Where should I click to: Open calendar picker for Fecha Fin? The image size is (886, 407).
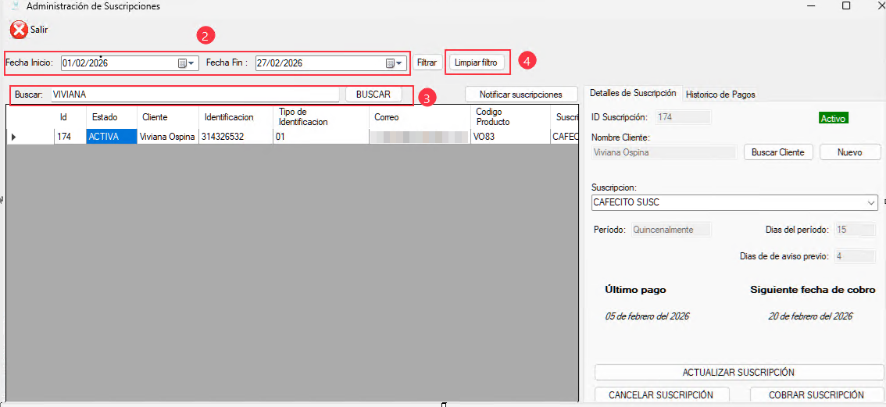click(x=390, y=63)
